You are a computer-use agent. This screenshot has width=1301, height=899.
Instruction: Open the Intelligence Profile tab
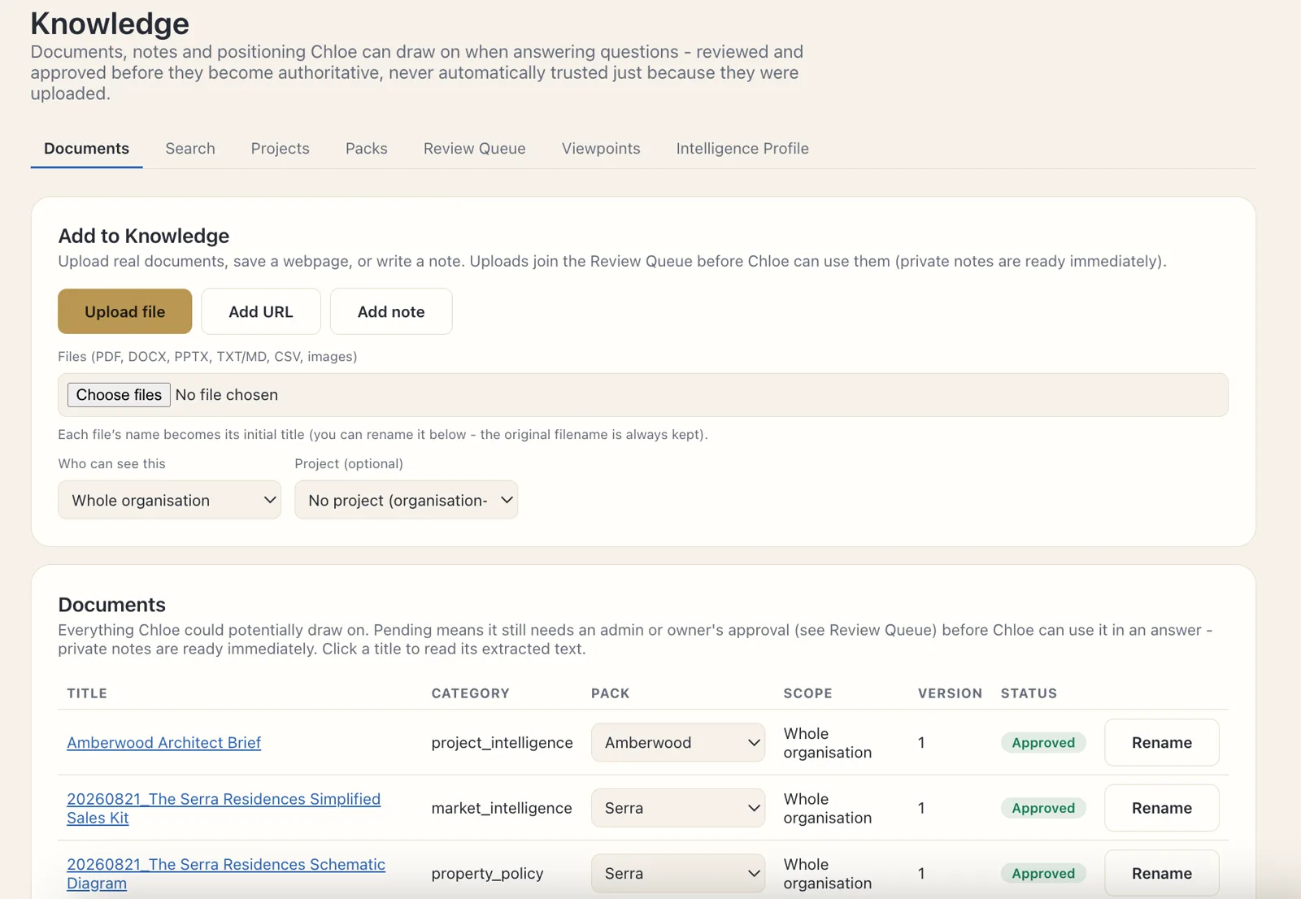[742, 149]
